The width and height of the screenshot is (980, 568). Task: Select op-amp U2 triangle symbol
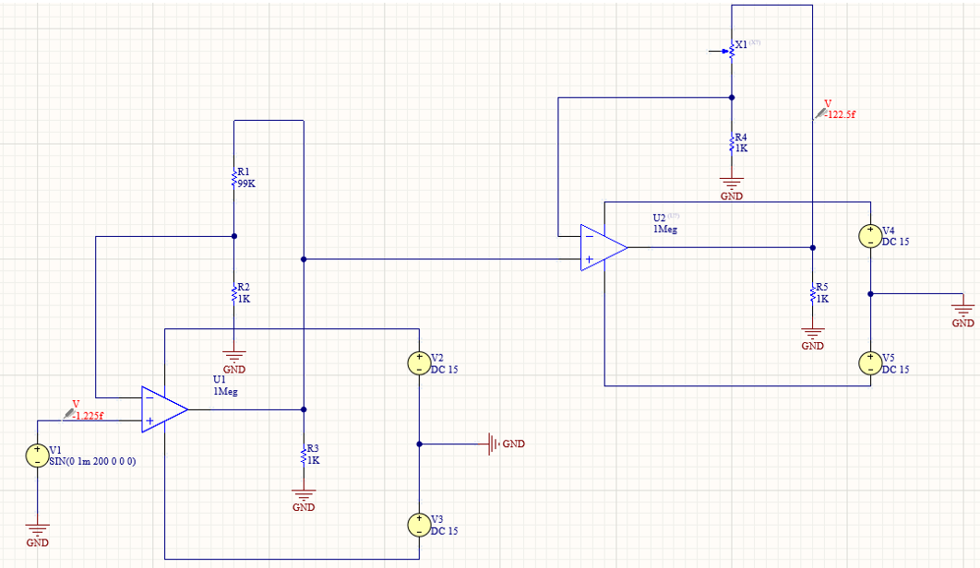tap(604, 247)
